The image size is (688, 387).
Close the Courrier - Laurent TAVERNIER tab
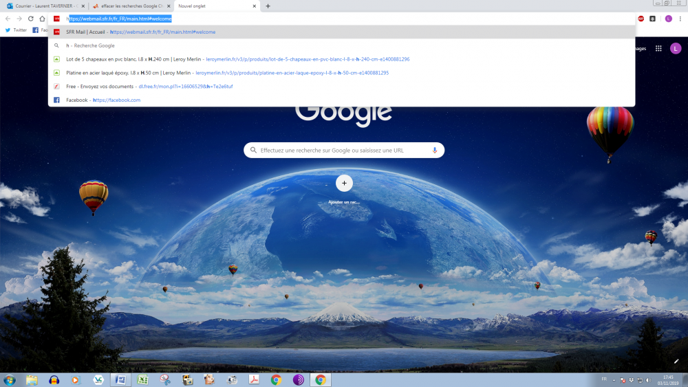(x=83, y=6)
